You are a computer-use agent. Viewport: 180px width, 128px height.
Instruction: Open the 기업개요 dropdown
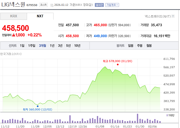[x=112, y=5]
